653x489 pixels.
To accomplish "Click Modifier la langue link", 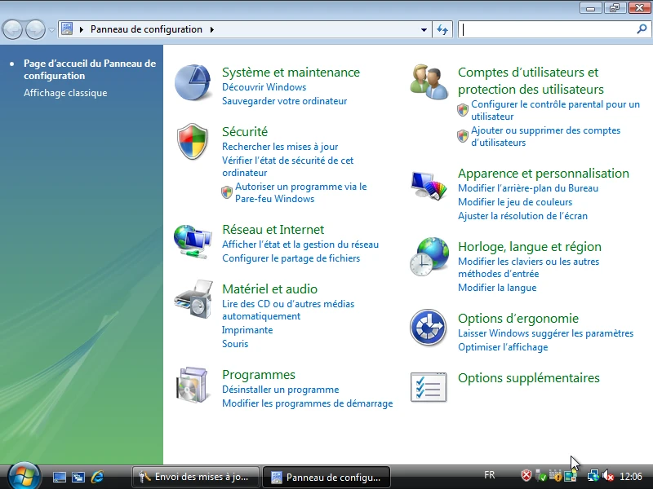I will pyautogui.click(x=497, y=288).
